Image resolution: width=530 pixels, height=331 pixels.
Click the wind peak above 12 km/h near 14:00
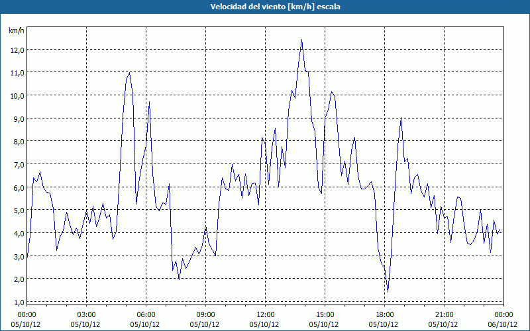pyautogui.click(x=301, y=40)
